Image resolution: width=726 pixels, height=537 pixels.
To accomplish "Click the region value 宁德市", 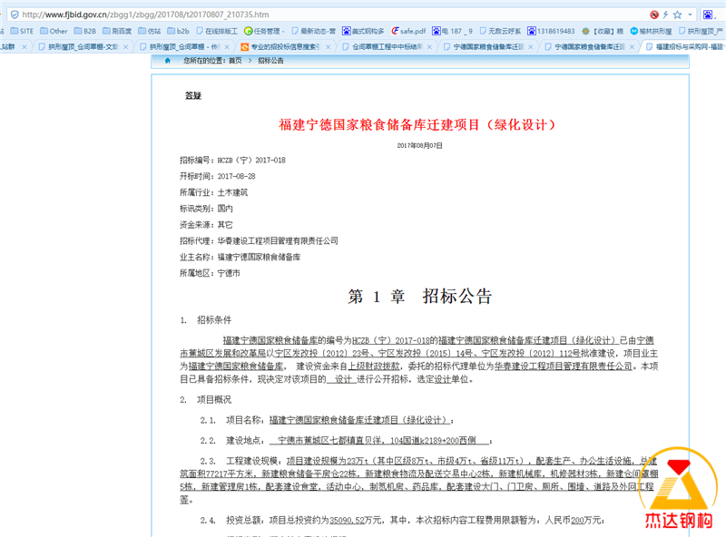I will (229, 273).
